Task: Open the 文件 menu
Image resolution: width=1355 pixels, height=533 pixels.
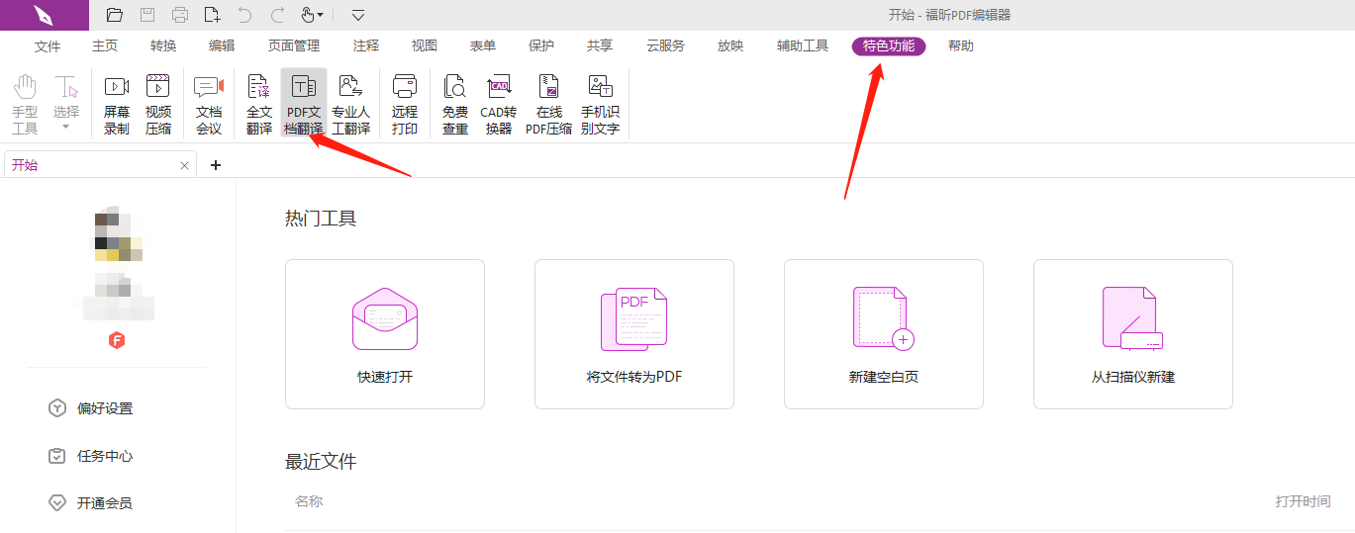Action: (48, 46)
